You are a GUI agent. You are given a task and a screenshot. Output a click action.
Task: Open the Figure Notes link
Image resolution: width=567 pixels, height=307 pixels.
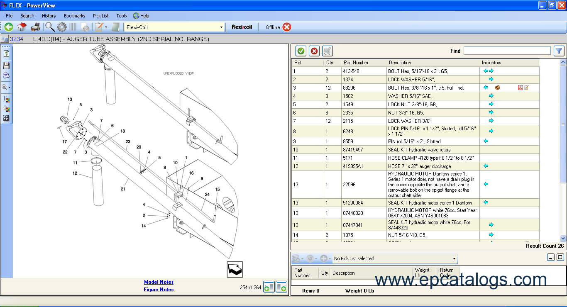tap(159, 290)
